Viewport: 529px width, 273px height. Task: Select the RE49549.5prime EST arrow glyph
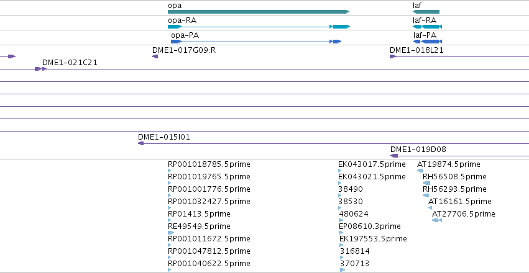(x=171, y=233)
